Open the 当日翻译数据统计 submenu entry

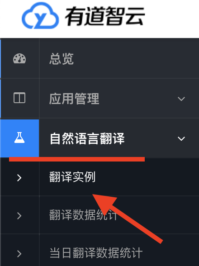[x=96, y=253]
